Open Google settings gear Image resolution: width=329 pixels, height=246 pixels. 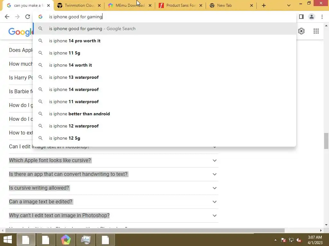(x=301, y=31)
